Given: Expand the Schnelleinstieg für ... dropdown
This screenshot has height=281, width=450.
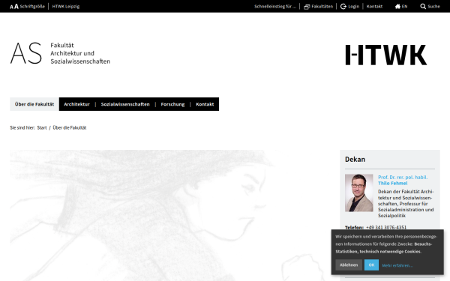Looking at the screenshot, I should [275, 6].
